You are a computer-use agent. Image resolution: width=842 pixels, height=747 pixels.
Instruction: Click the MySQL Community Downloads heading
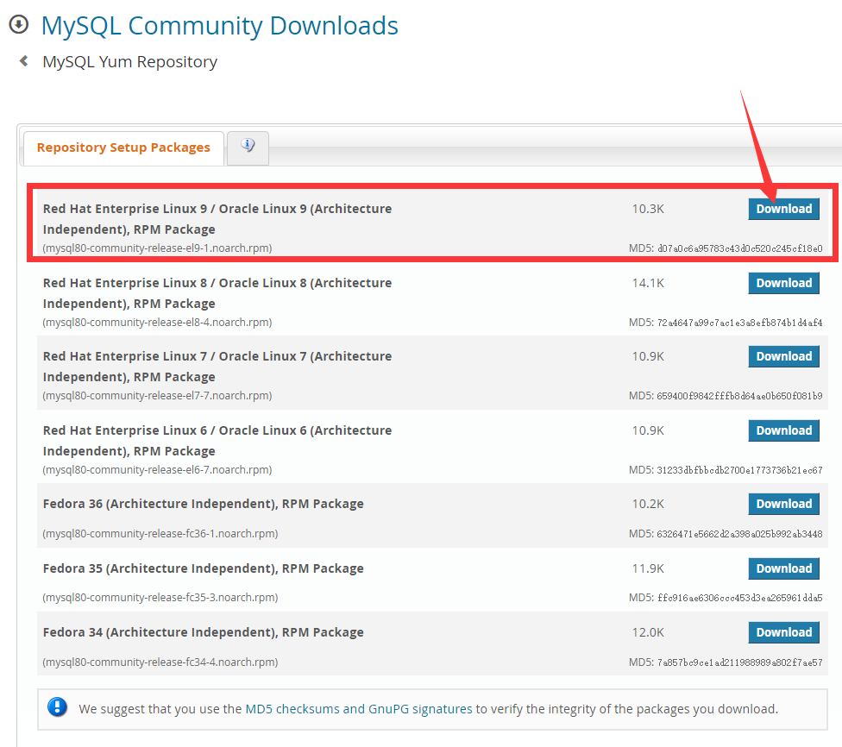tap(220, 26)
